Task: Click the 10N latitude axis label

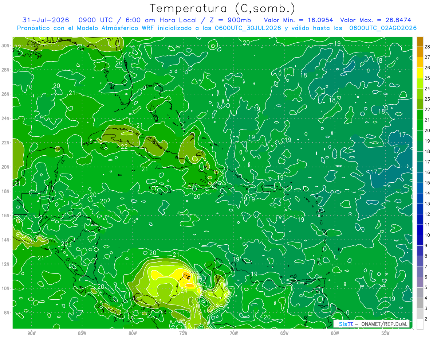Action: (6, 288)
